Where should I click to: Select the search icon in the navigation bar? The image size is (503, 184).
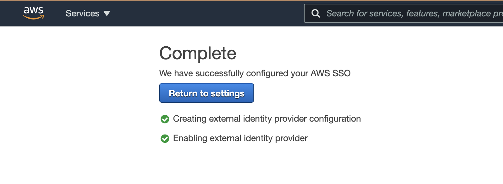pos(316,13)
